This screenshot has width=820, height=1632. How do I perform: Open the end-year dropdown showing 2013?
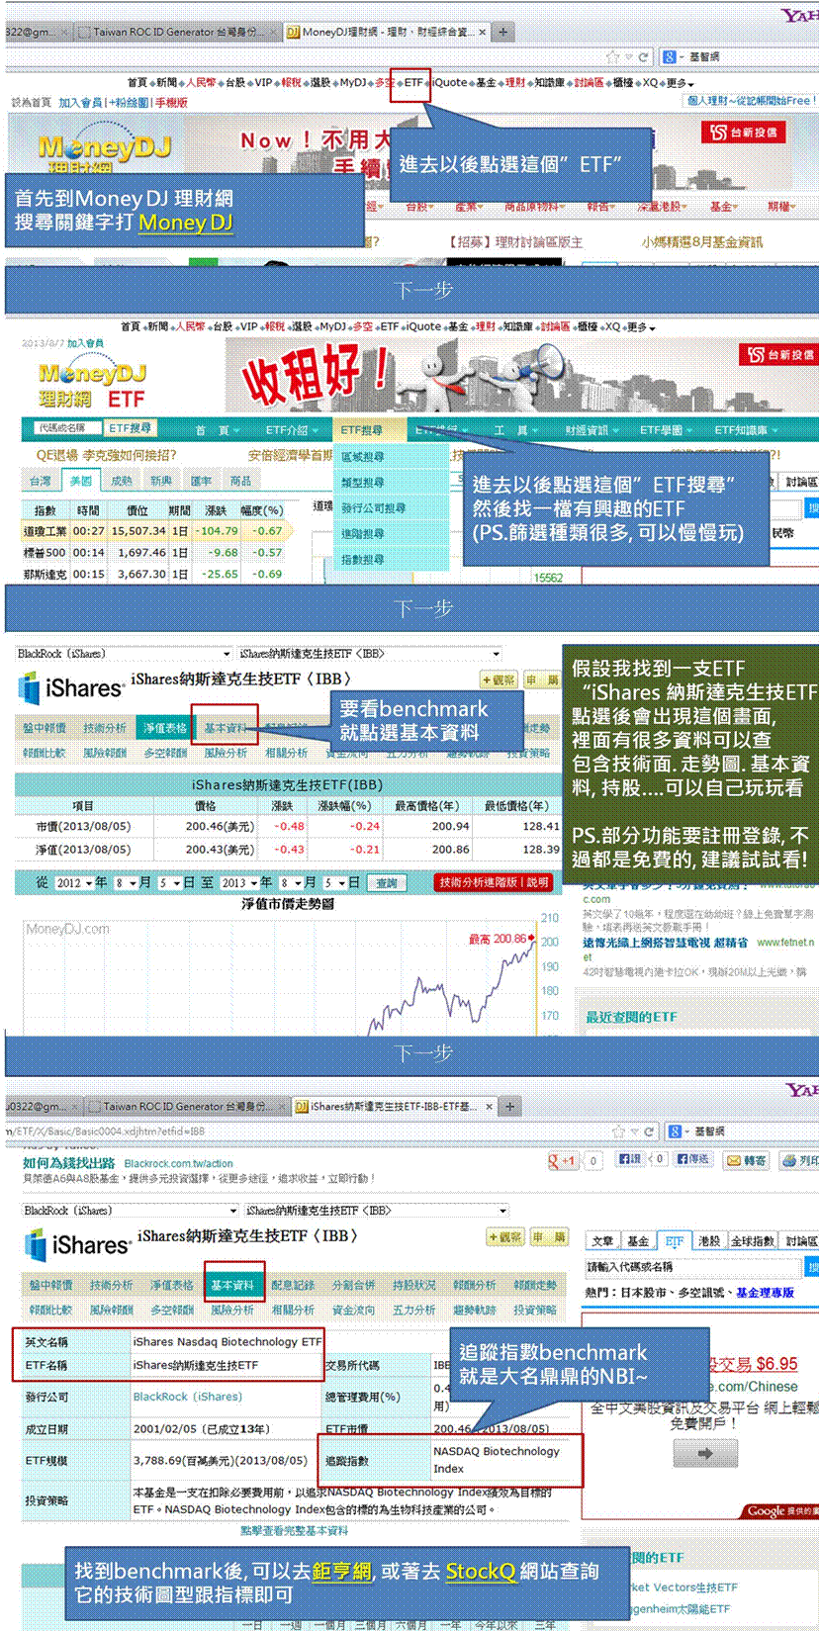[x=239, y=883]
